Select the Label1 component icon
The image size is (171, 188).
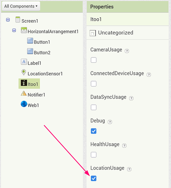point(24,62)
